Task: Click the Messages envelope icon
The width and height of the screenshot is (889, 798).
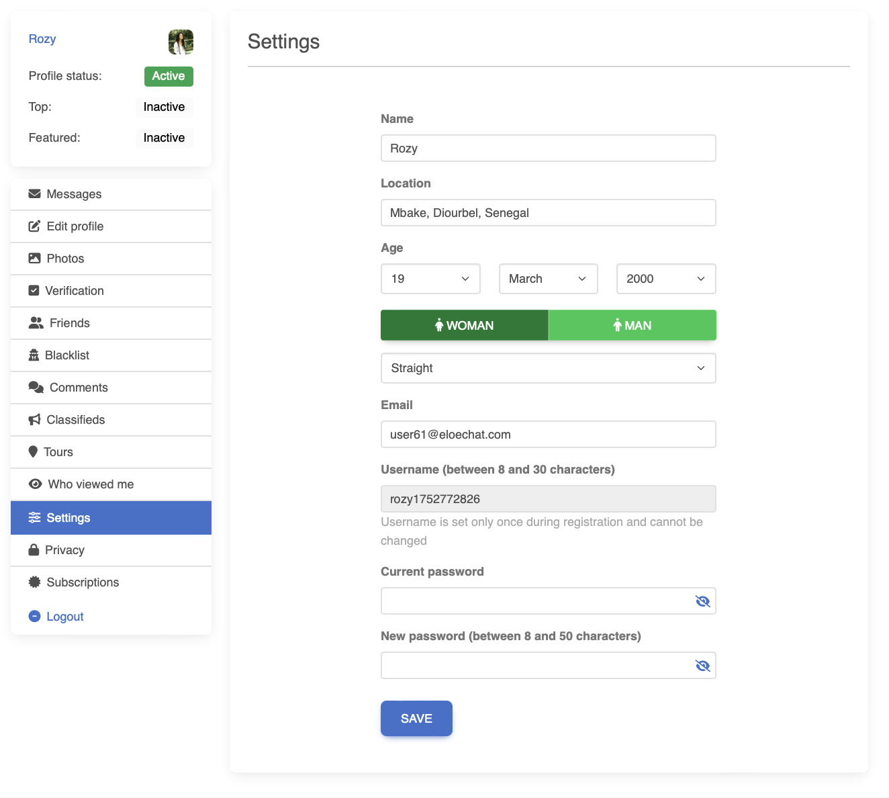Action: pyautogui.click(x=34, y=194)
